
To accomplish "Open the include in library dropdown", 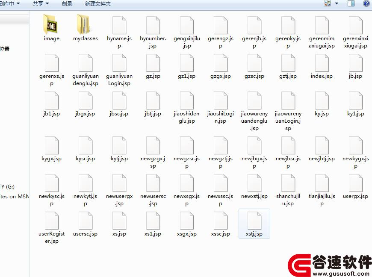I will (x=9, y=3).
